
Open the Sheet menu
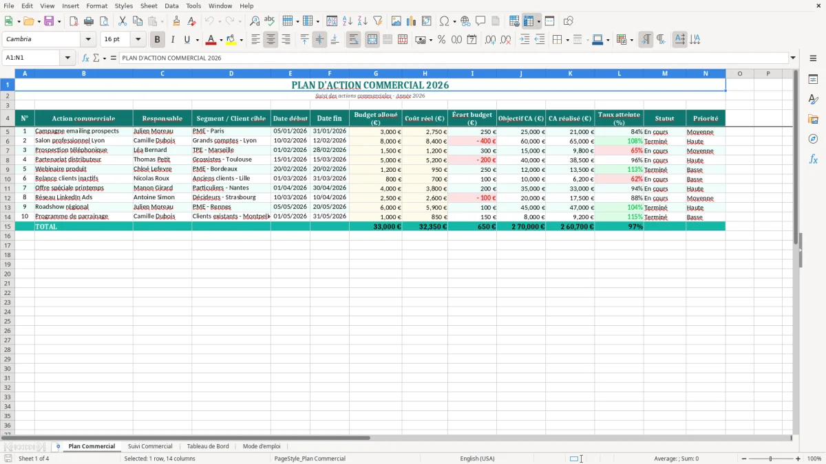pyautogui.click(x=149, y=5)
